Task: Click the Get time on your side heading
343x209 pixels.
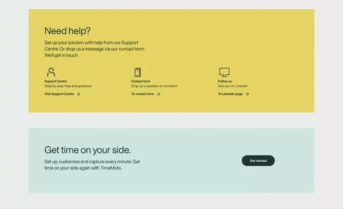Action: coord(87,150)
